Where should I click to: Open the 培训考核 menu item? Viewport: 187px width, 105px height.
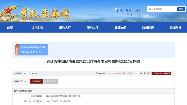[x=176, y=28]
